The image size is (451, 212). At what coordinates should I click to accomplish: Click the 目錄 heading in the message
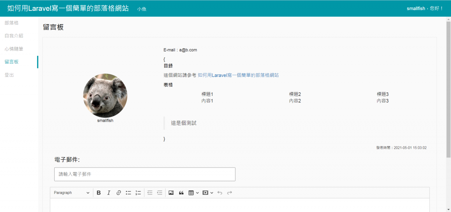[x=168, y=66]
